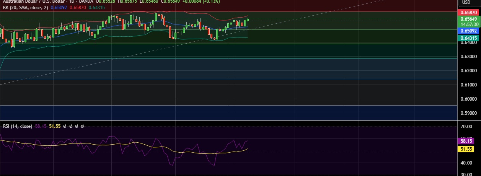
Task: Click the 0.62000 price axis label
Action: coord(469,71)
